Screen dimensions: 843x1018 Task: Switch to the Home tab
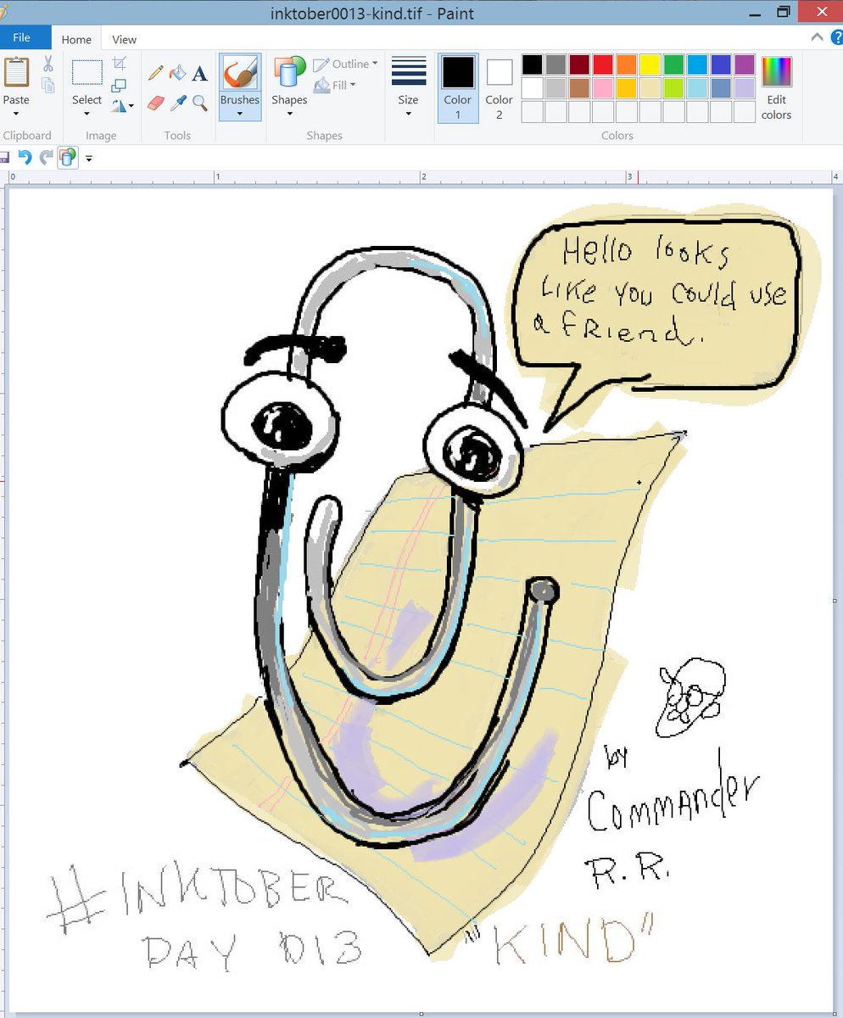click(76, 39)
